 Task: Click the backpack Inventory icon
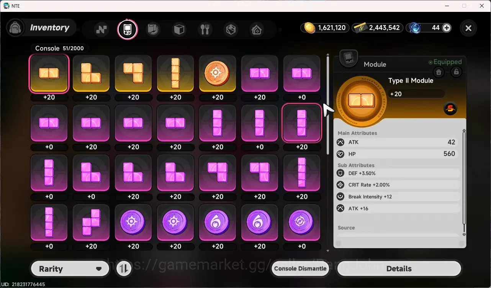tap(15, 28)
